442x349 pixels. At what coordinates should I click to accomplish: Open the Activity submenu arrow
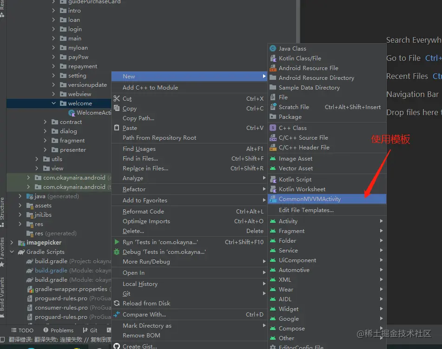(x=382, y=221)
